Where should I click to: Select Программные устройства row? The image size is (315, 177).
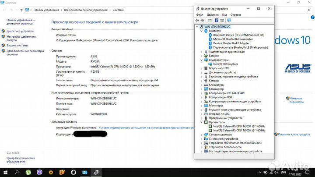pyautogui.click(x=225, y=118)
